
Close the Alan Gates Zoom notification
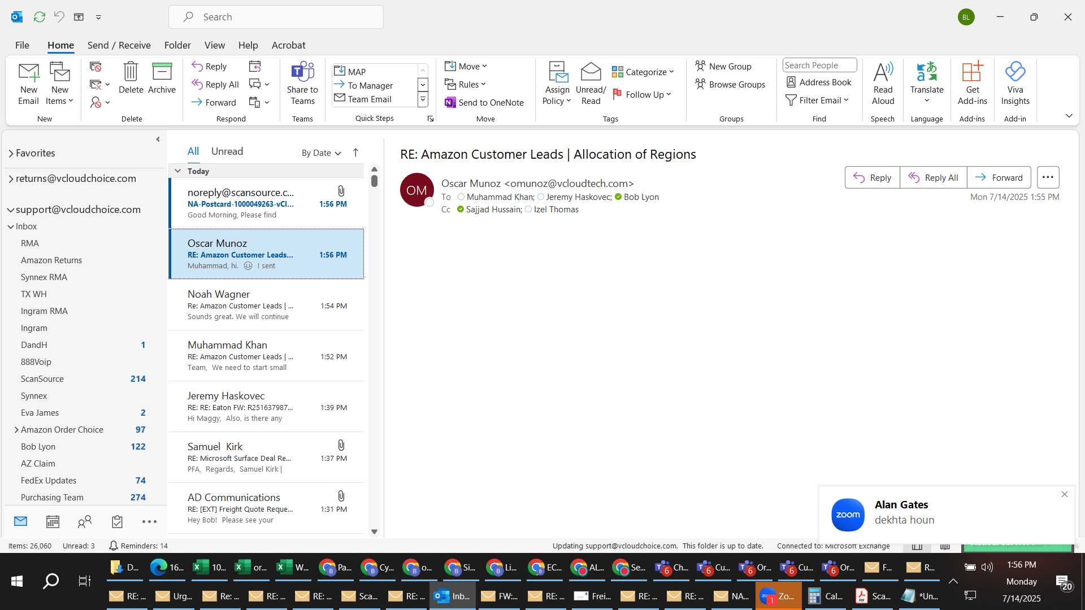click(x=1065, y=494)
